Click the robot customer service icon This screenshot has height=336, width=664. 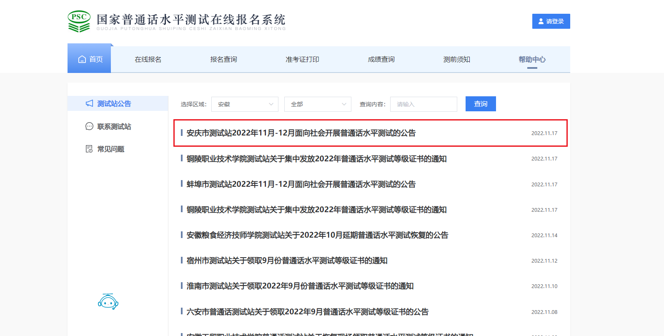(108, 301)
